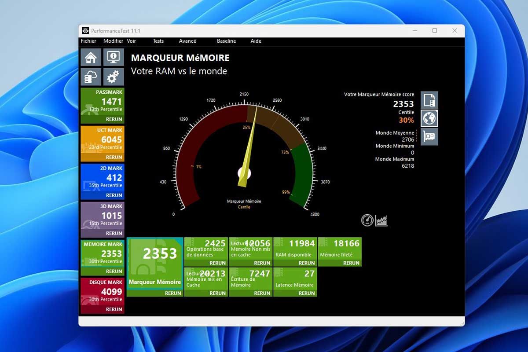Rerun the 3D MARK test
This screenshot has height=352, width=528.
114,233
